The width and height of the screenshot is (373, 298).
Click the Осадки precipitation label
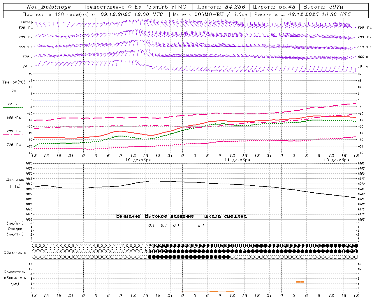click(x=15, y=229)
